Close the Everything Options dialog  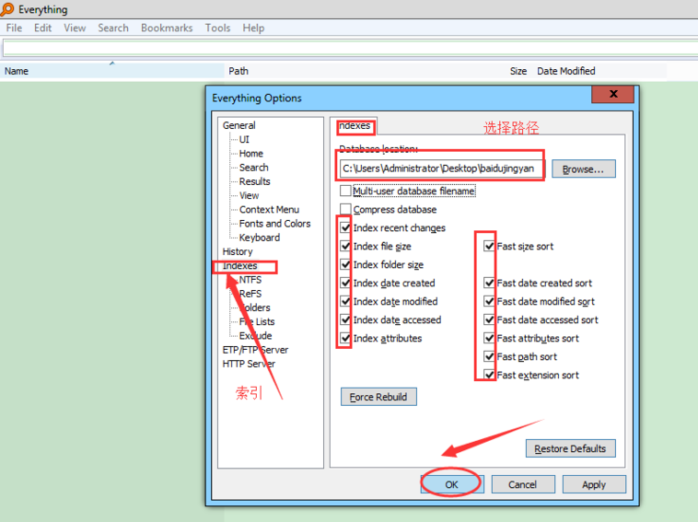click(x=613, y=94)
